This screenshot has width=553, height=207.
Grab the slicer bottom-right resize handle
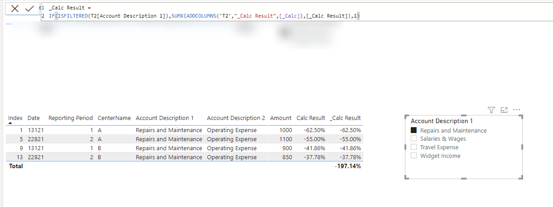click(522, 178)
